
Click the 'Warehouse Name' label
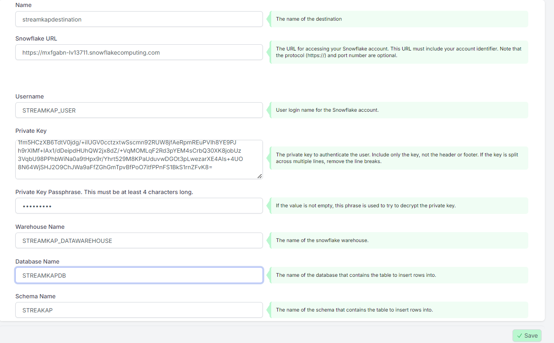40,227
